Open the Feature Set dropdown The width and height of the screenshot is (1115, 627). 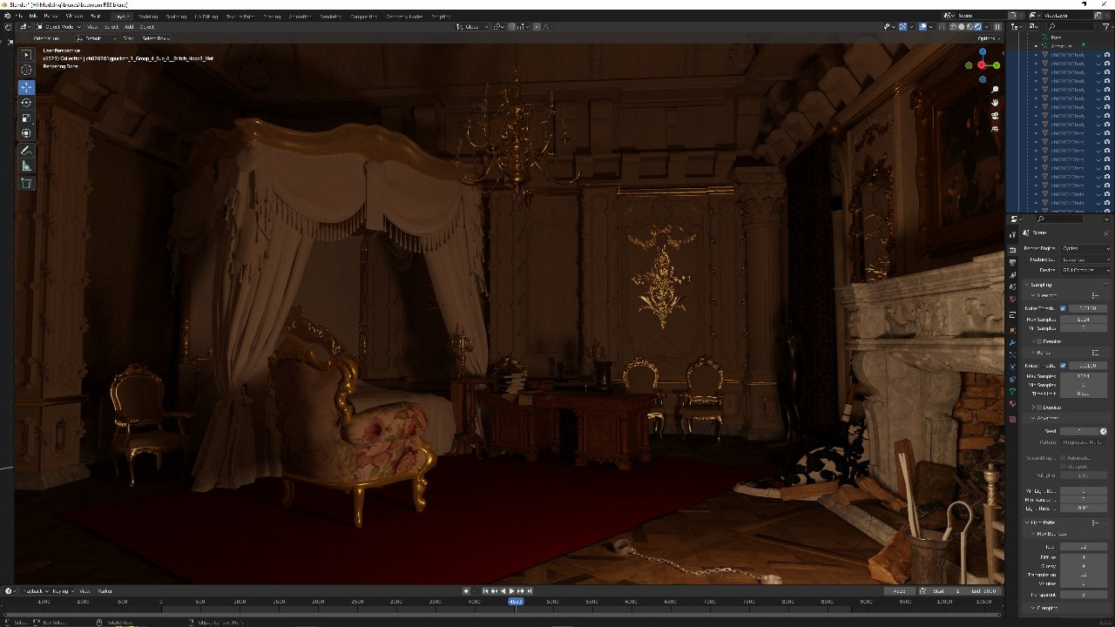[1085, 260]
